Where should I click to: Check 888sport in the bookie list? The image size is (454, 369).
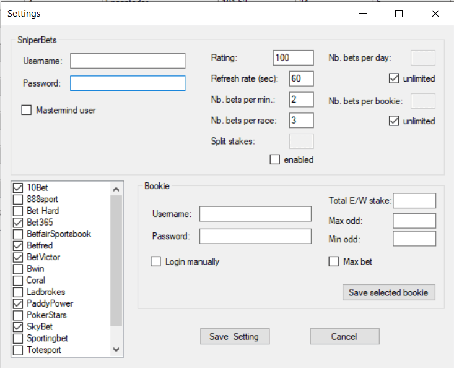18,199
